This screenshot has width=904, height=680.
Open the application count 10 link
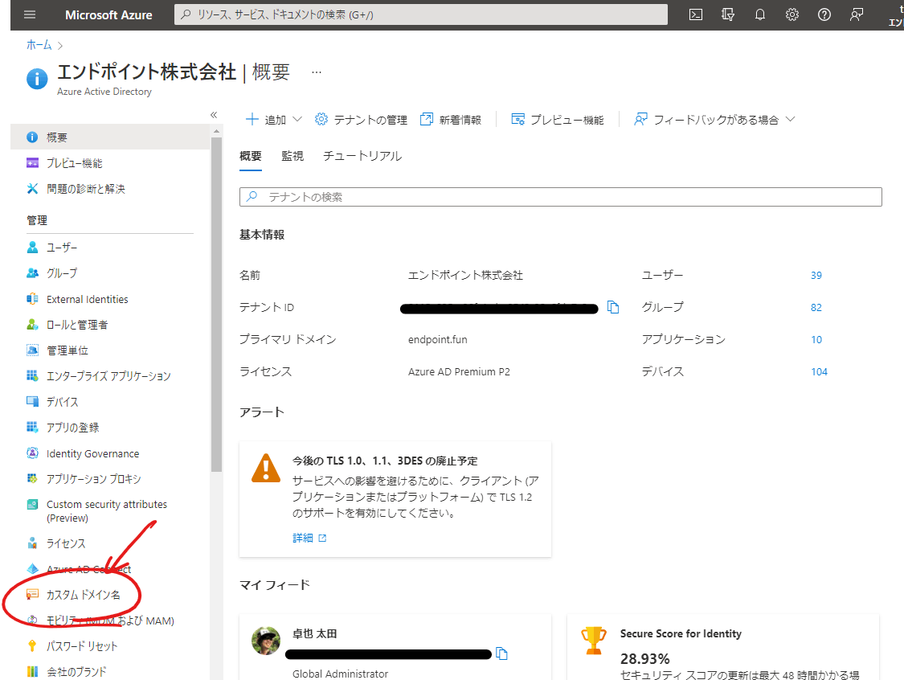pyautogui.click(x=816, y=340)
